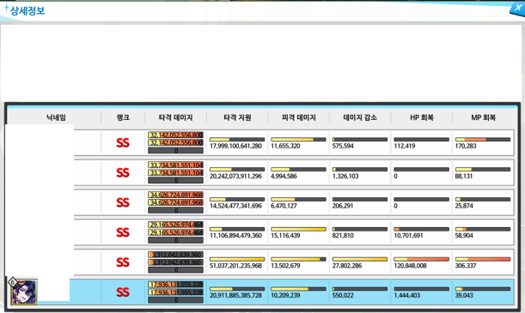
Task: Click the 피격 데미지 value 13,502,679
Action: pyautogui.click(x=285, y=266)
